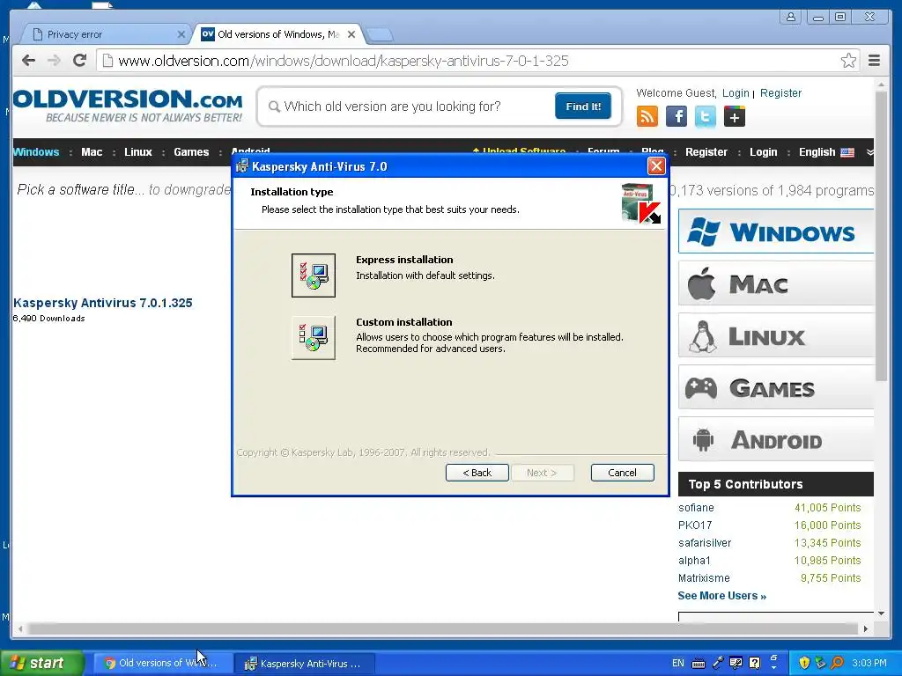Click Cancel in the installer
This screenshot has width=902, height=676.
click(623, 473)
